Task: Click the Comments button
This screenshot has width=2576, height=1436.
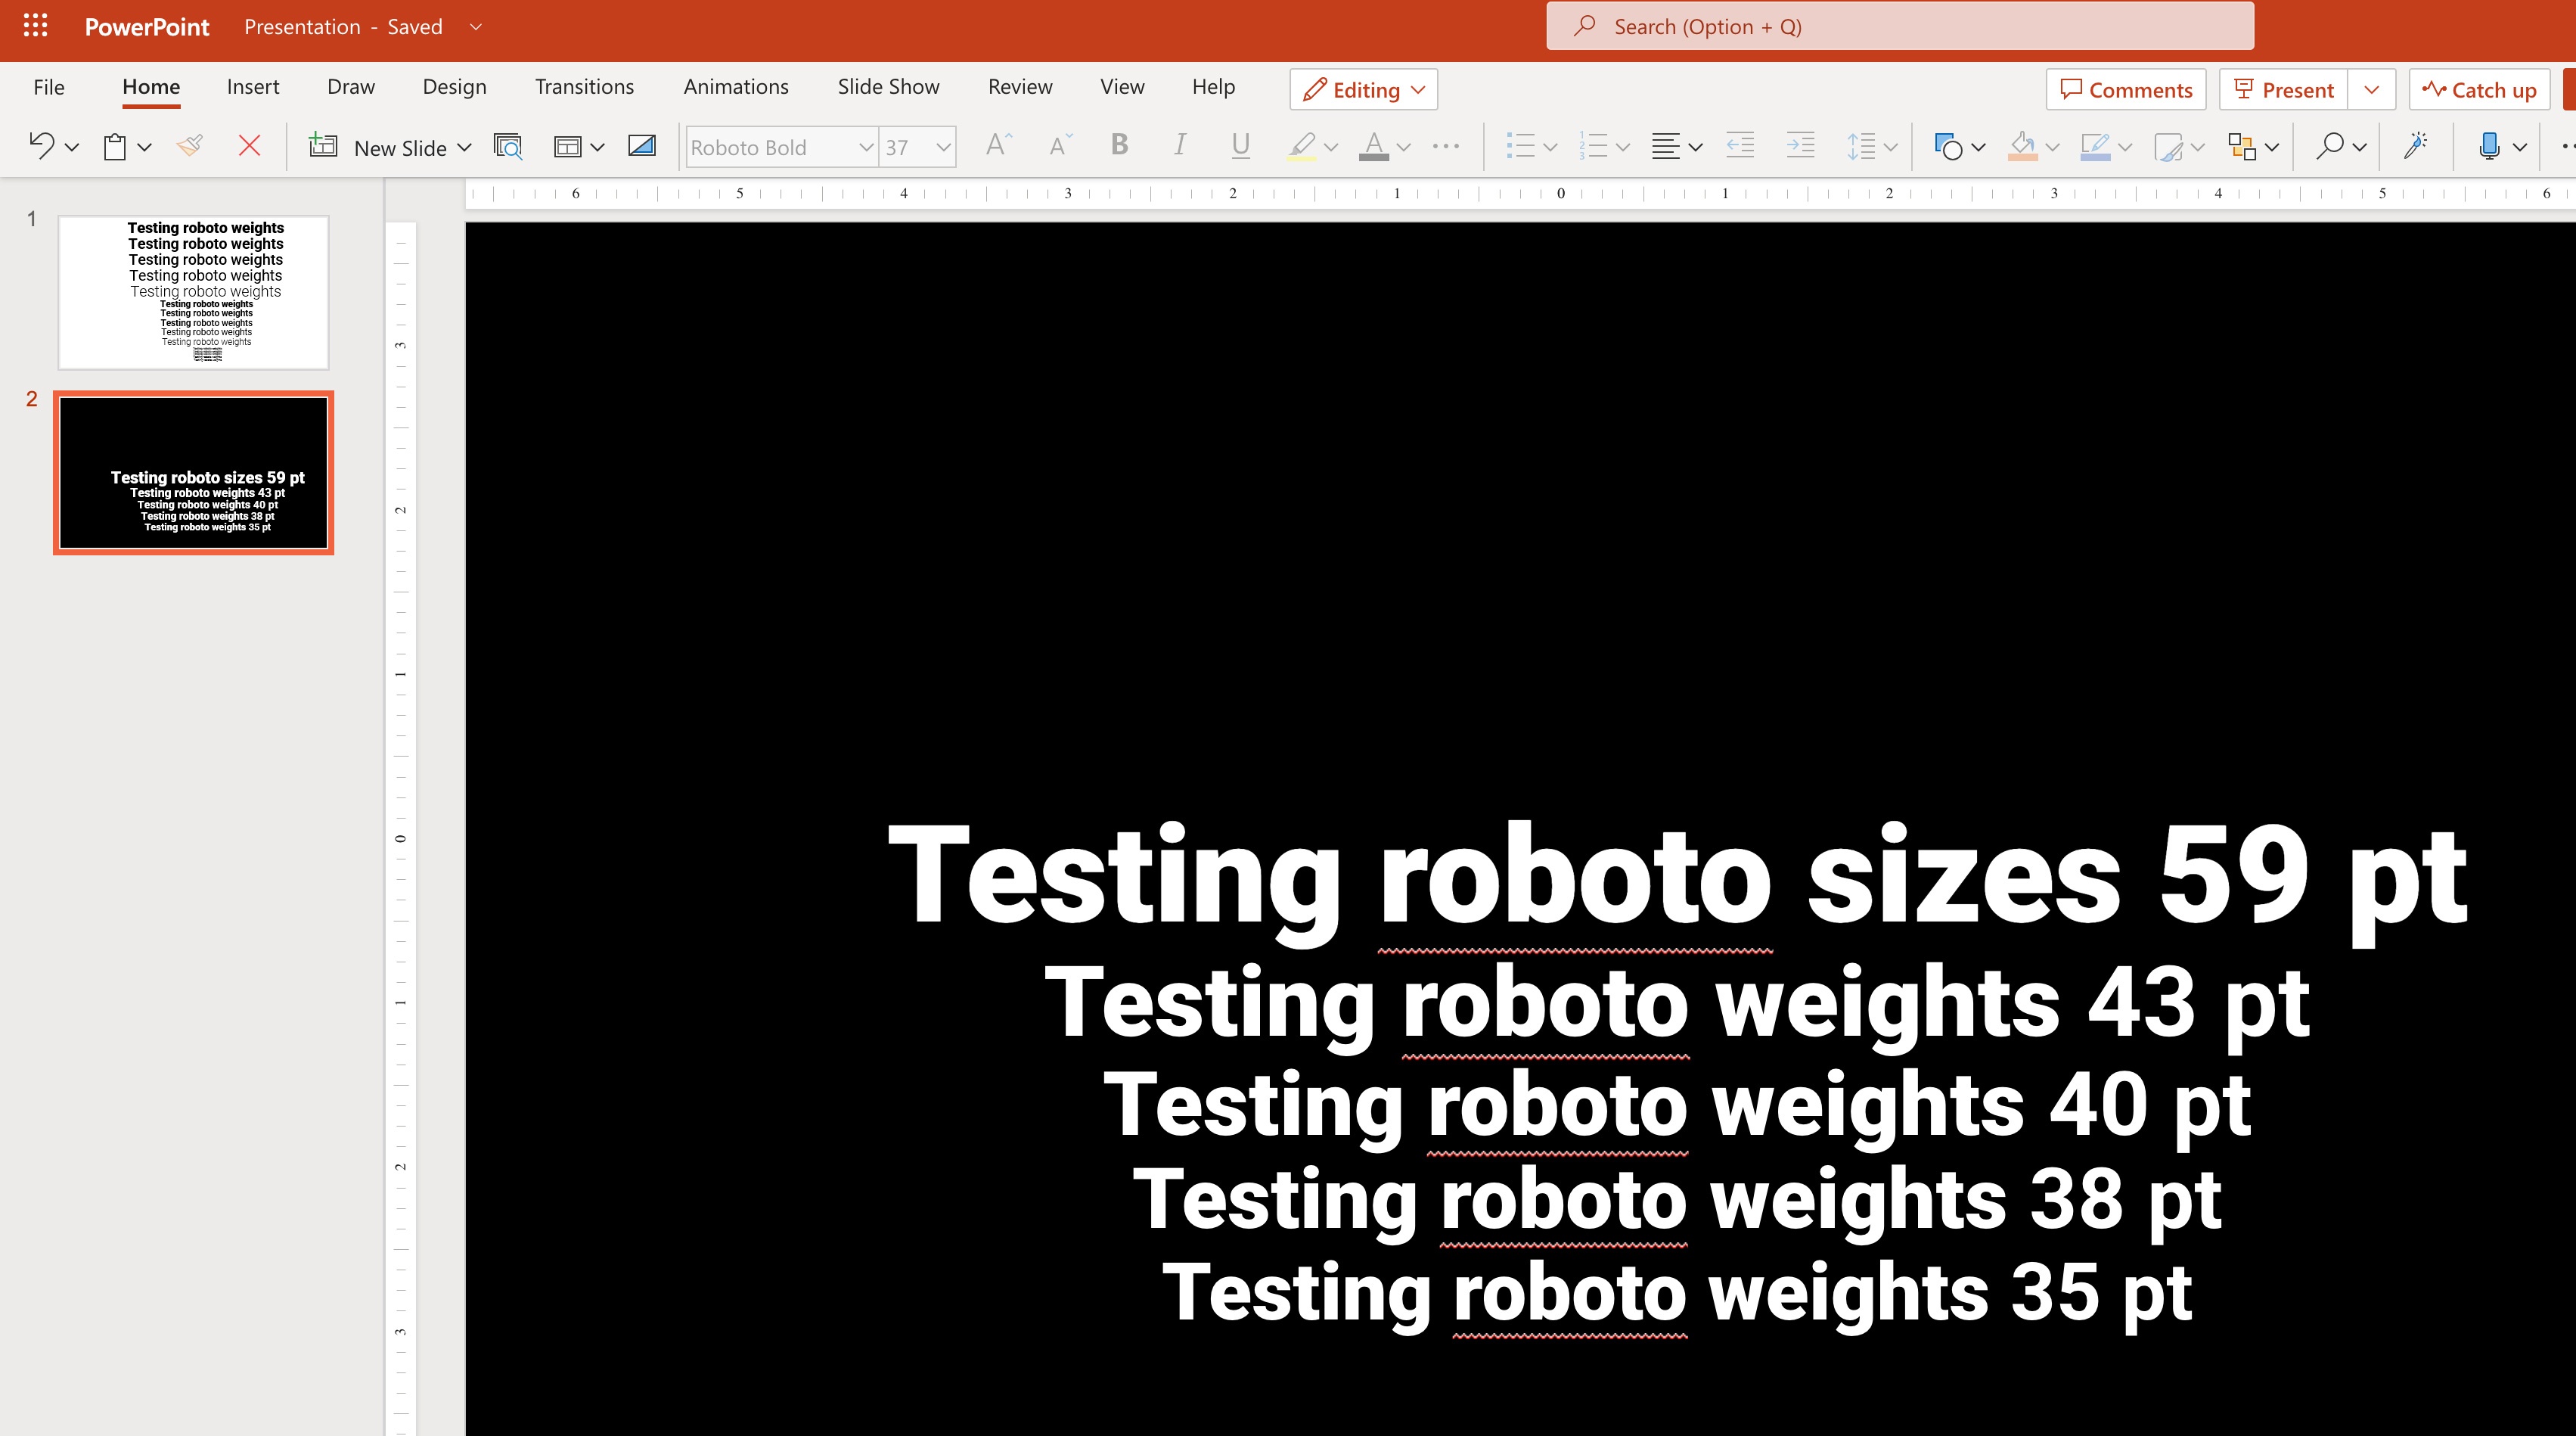Action: click(x=2126, y=89)
